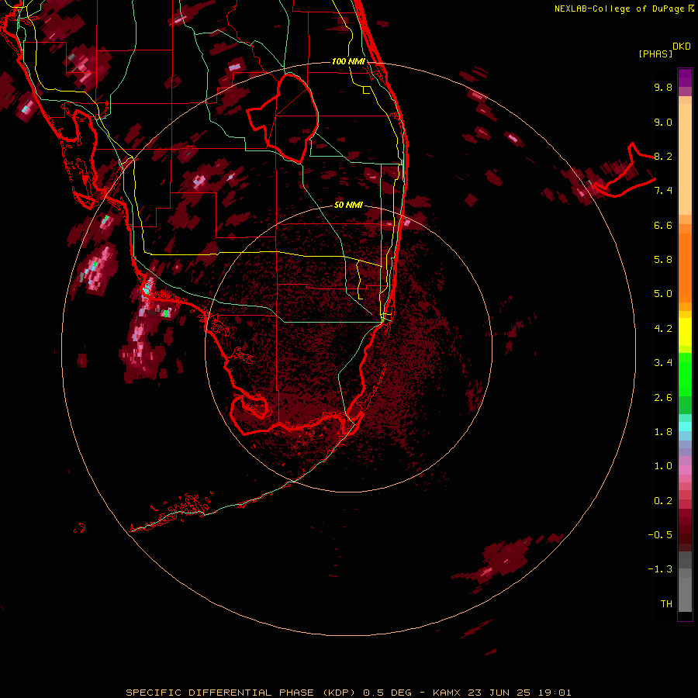Click the cyan segment of color bar
The image size is (698, 698).
pos(685,427)
